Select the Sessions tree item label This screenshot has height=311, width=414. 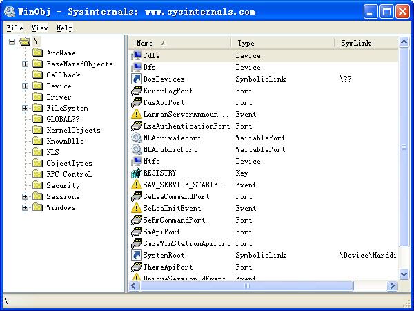pos(63,196)
